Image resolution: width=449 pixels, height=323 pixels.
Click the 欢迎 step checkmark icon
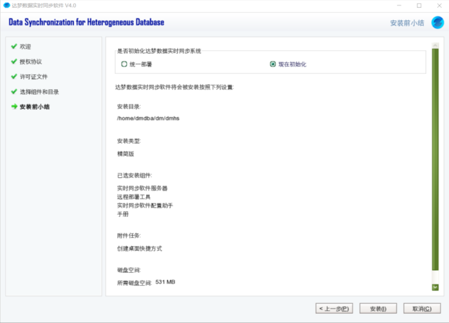pos(14,46)
